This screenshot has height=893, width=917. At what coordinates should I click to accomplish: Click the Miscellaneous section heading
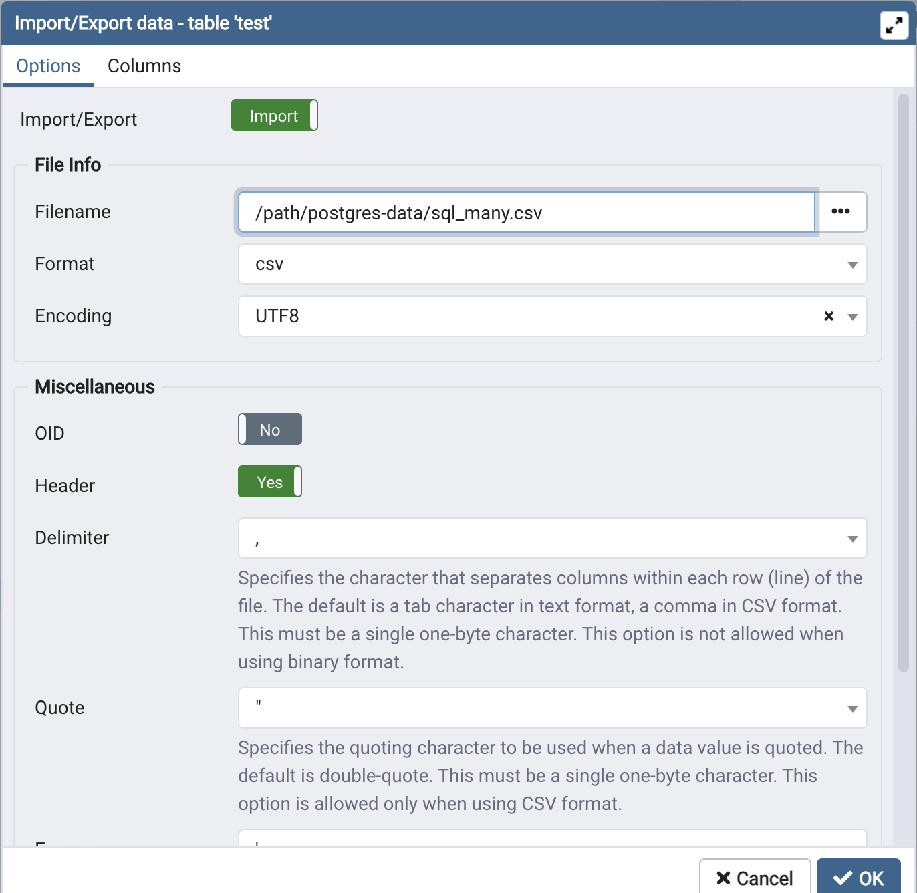click(95, 387)
